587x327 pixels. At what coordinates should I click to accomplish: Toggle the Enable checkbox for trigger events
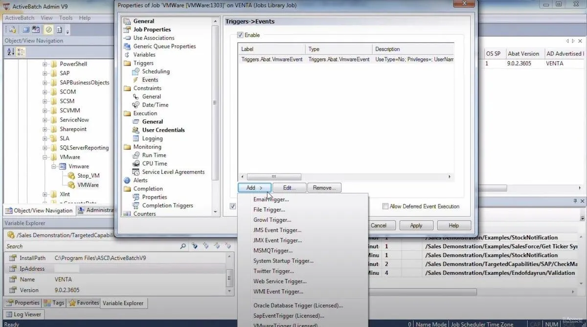240,35
